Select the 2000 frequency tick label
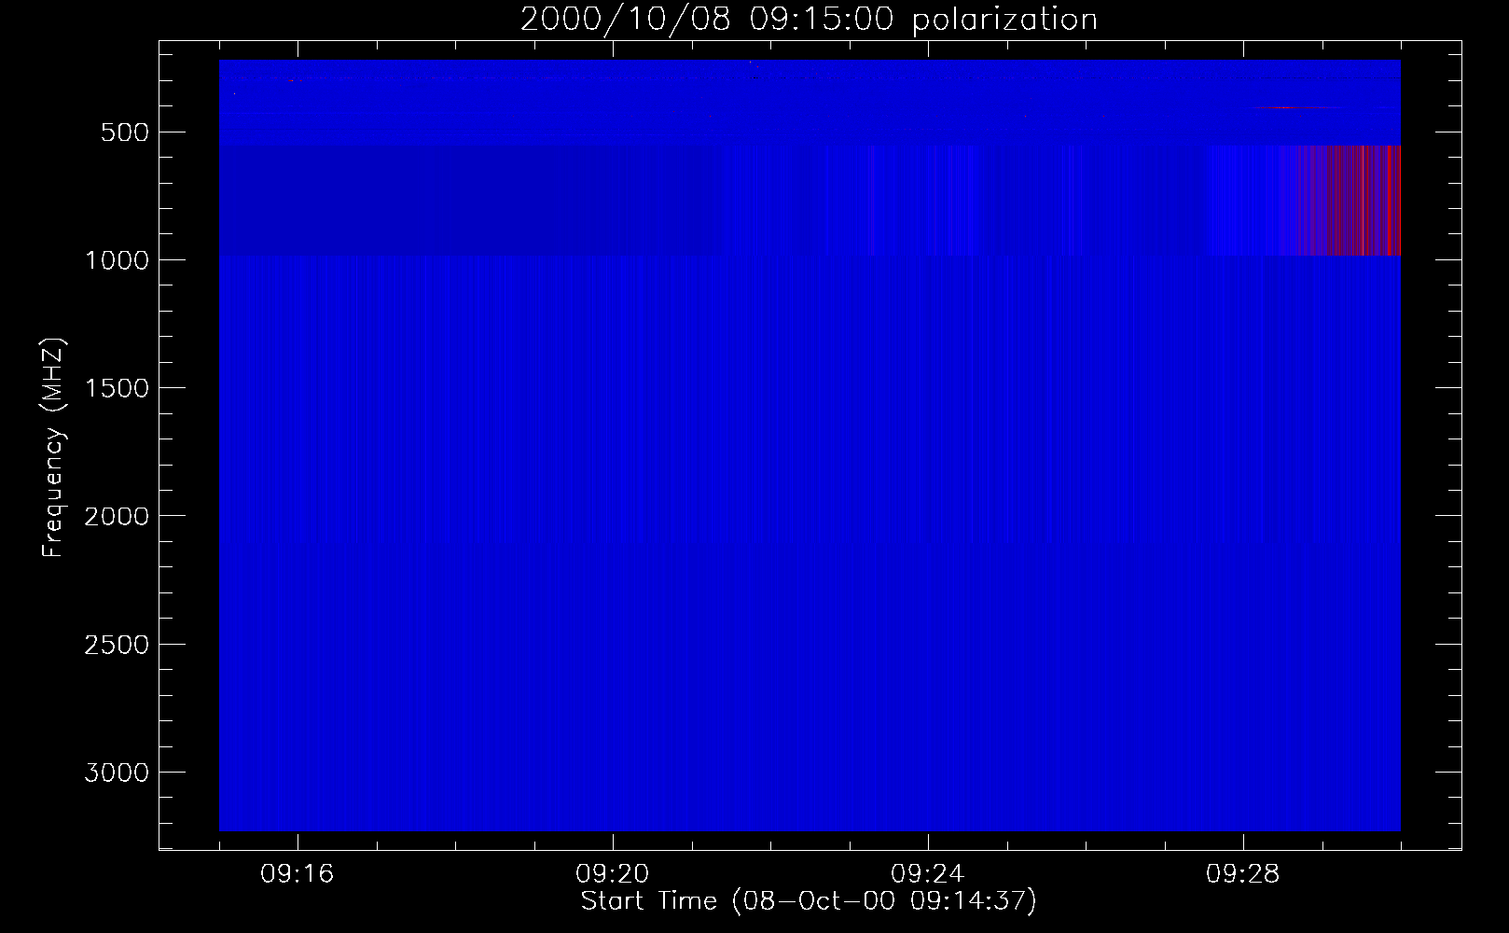Image resolution: width=1509 pixels, height=933 pixels. (x=117, y=516)
